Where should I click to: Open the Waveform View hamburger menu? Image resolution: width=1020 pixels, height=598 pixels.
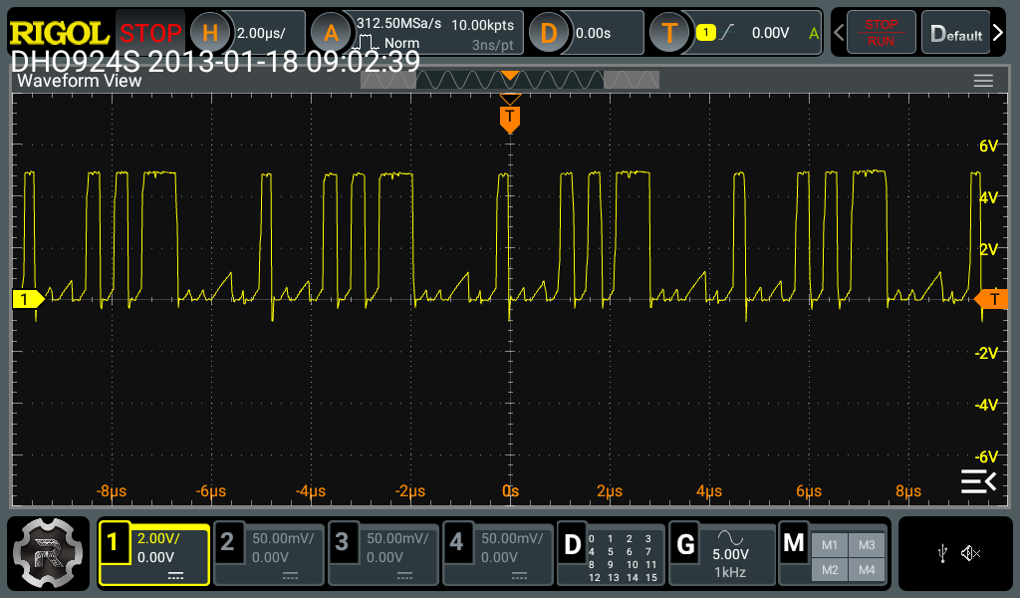point(983,81)
